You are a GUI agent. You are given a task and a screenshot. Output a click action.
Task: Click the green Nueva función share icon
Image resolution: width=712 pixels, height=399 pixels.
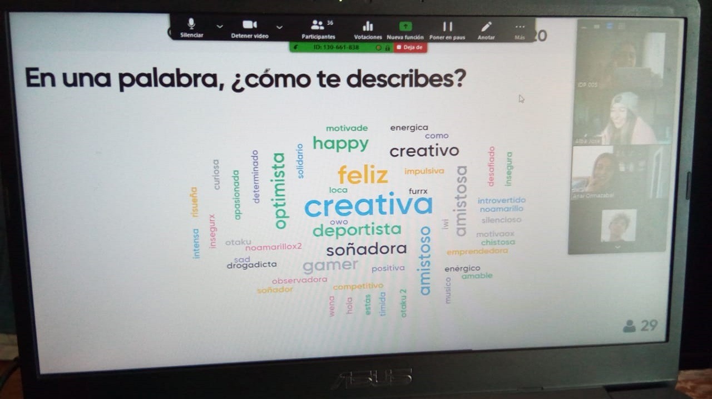tap(406, 28)
